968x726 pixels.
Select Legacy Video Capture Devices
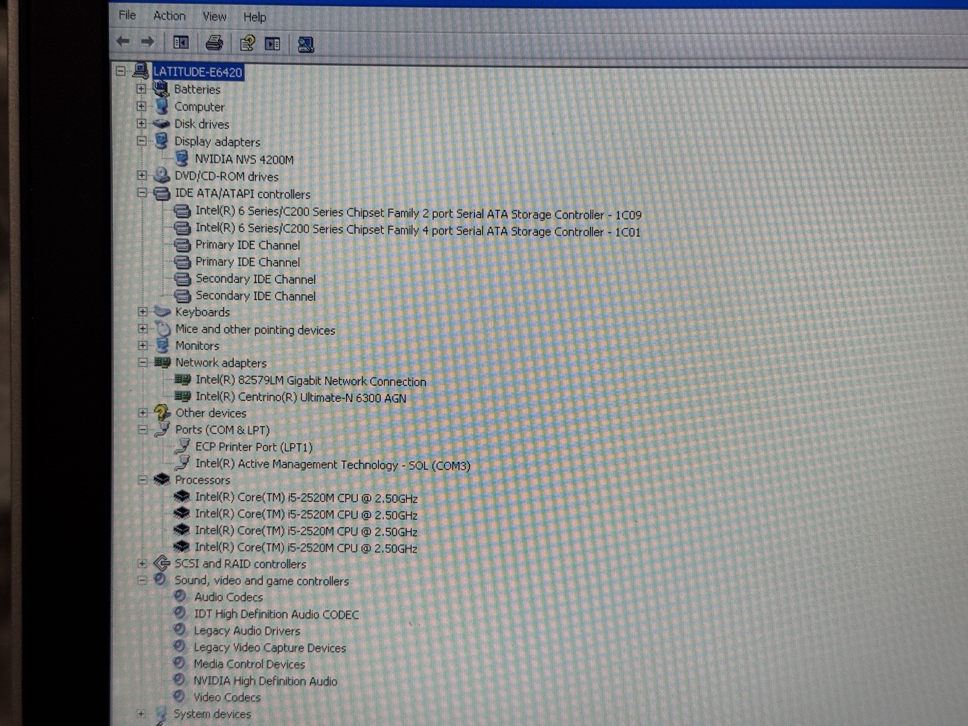pos(270,647)
